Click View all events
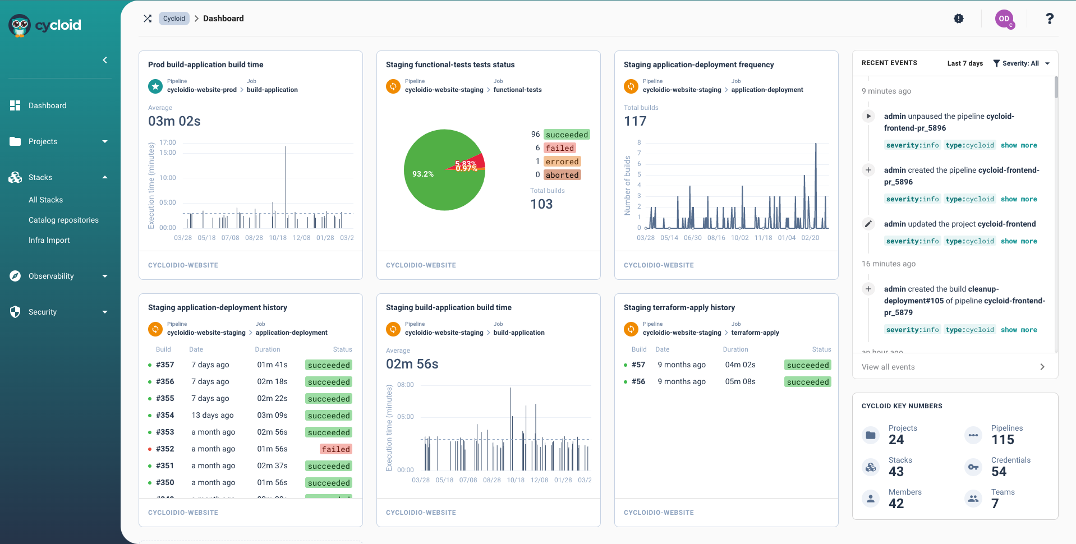The image size is (1076, 544). tap(888, 367)
